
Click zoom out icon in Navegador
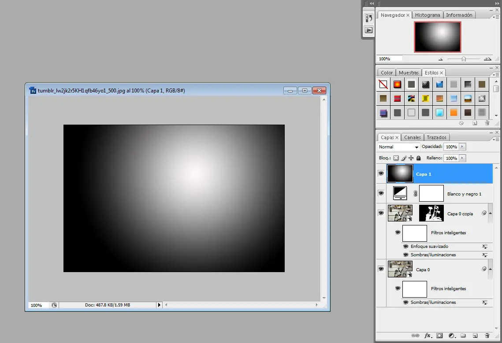click(x=441, y=59)
